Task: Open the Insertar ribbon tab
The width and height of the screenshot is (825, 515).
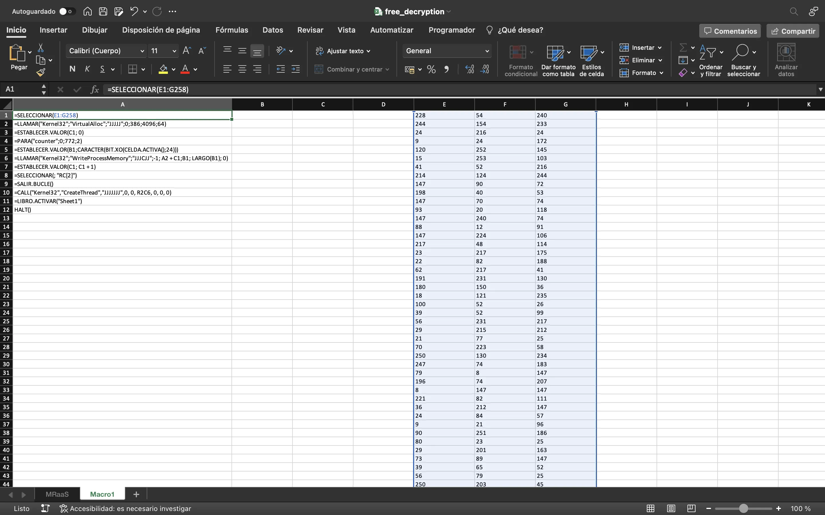Action: click(x=54, y=30)
